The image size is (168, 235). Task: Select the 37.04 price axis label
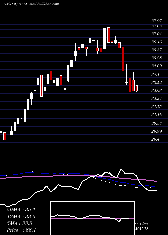coord(157,34)
